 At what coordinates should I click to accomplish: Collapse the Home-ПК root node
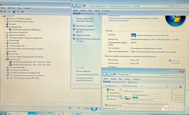coord(2,16)
